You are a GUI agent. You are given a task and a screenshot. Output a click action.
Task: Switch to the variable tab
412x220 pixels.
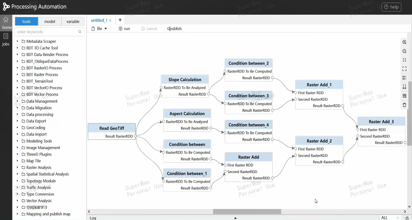[73, 22]
